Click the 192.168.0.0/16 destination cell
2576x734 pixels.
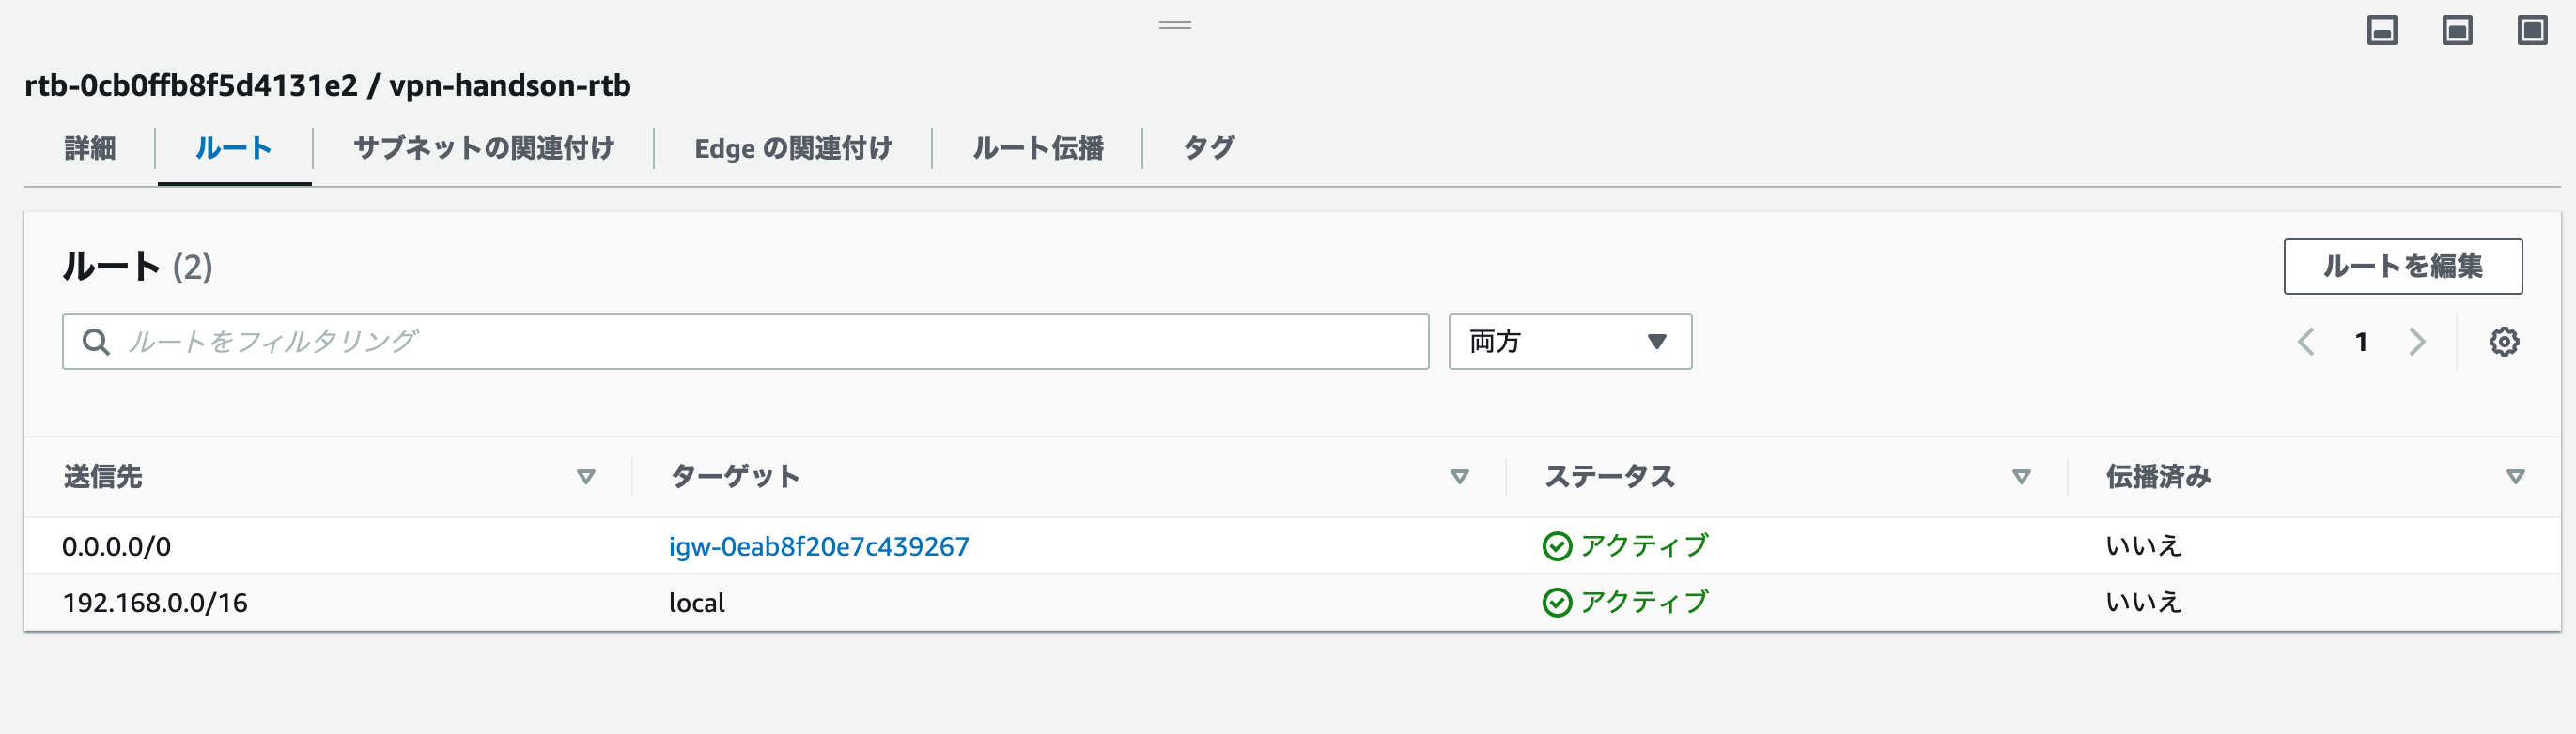(x=155, y=603)
